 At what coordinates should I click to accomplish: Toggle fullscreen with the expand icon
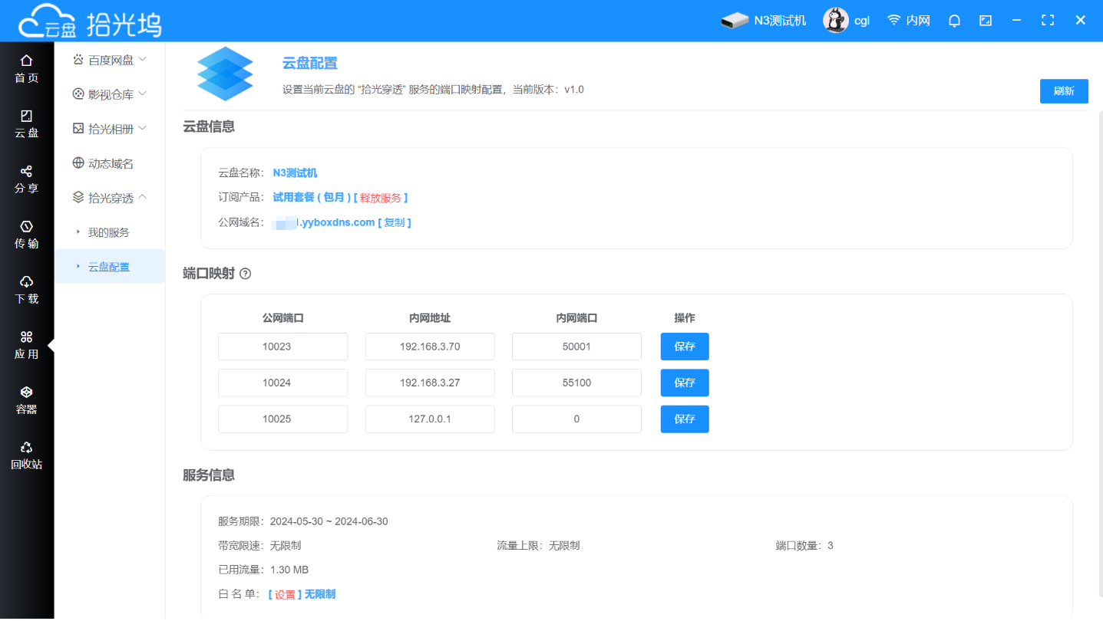[x=1047, y=21]
